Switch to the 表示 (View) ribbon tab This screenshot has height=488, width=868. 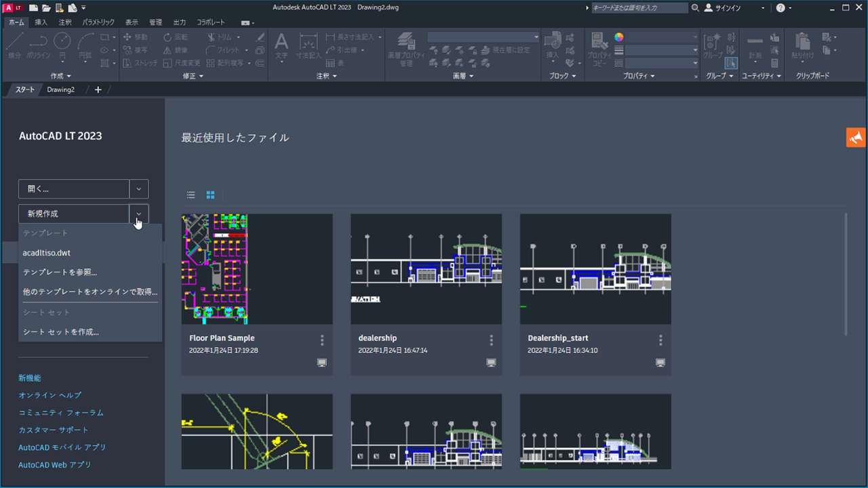click(x=132, y=22)
